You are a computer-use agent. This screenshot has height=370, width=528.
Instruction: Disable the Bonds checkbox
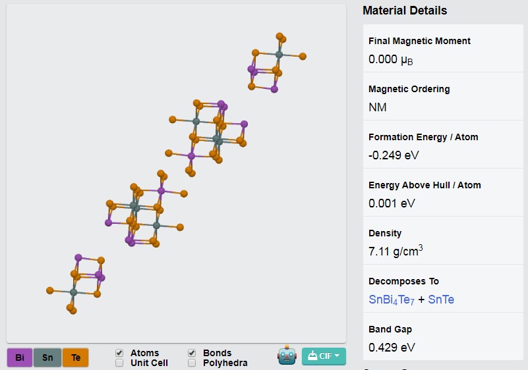[192, 353]
